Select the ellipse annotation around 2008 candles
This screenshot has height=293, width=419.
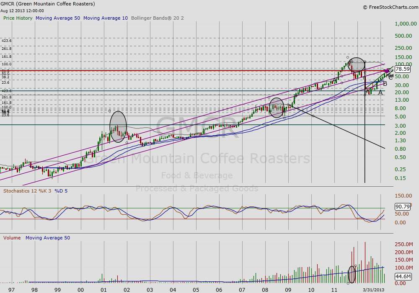[x=277, y=108]
